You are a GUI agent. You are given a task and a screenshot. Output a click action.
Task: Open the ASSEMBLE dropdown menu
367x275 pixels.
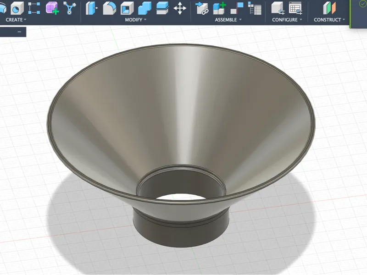228,20
